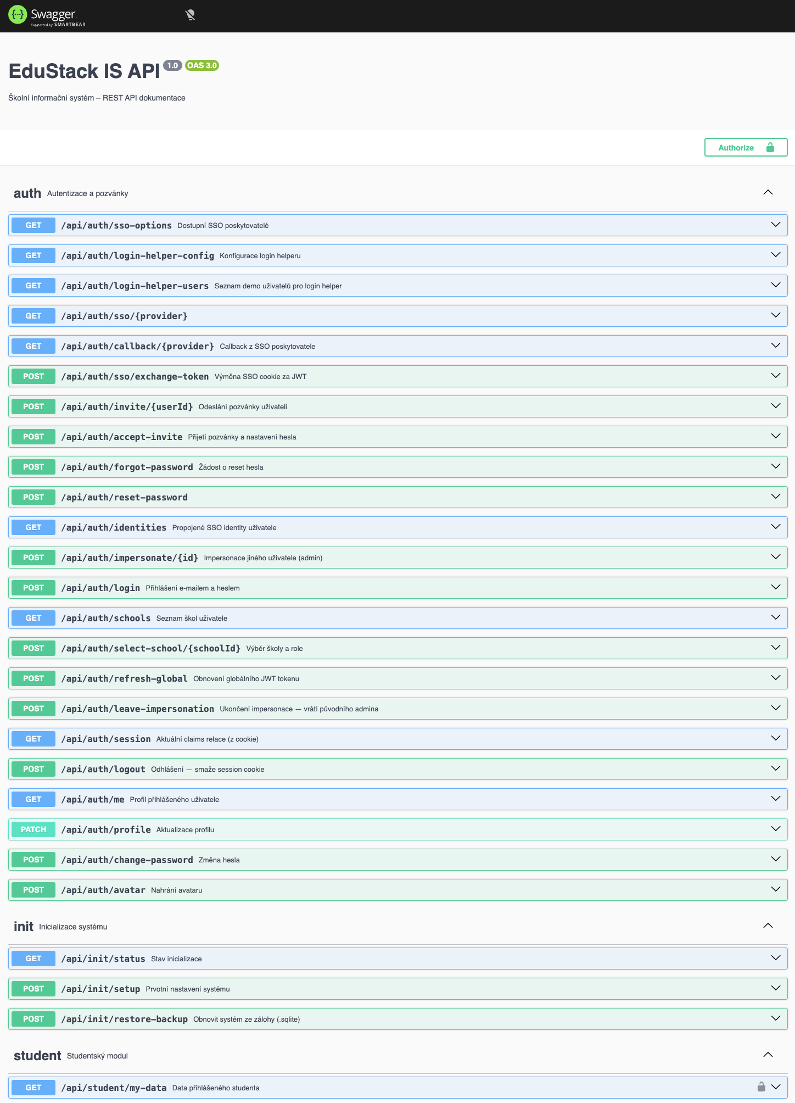Collapse the student section chevron

[768, 1055]
